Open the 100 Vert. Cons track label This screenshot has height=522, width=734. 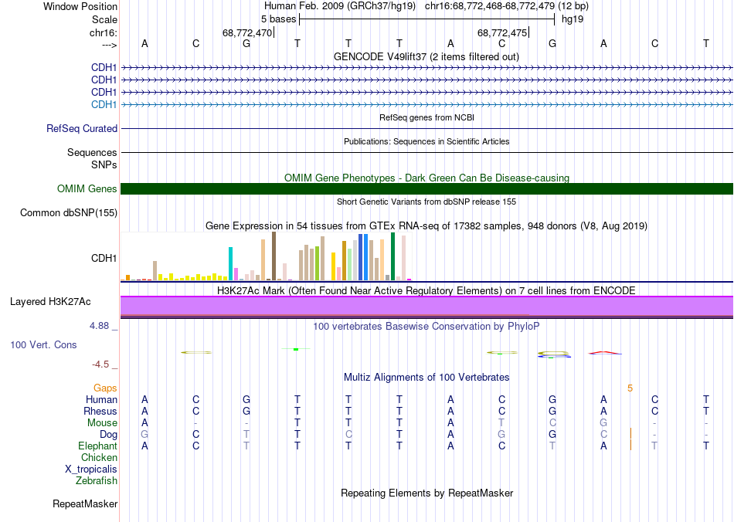[x=43, y=344]
